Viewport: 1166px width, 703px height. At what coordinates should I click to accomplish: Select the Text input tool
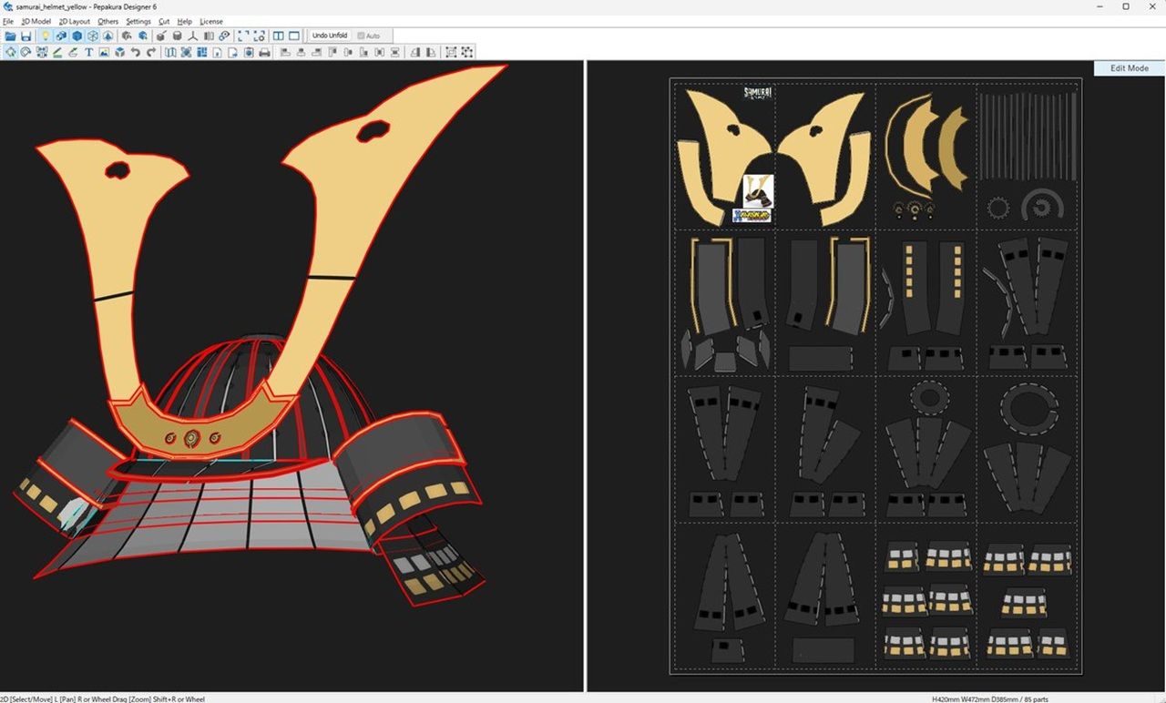click(x=89, y=53)
